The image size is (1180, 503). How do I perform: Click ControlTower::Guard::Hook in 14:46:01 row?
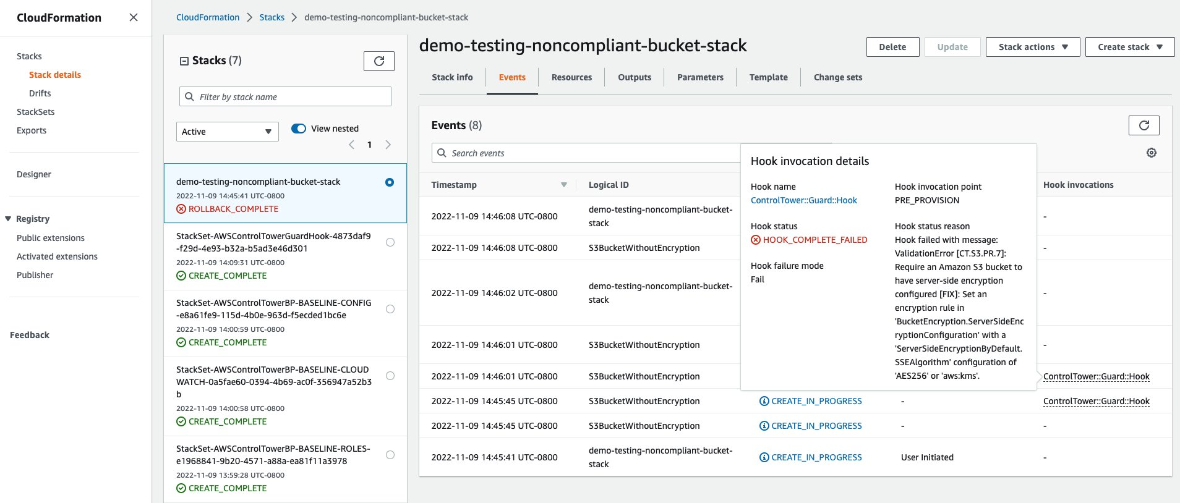(x=1096, y=376)
